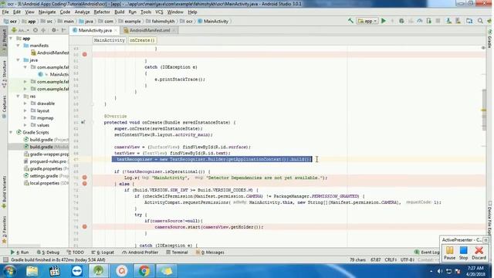Screen dimensions: 494x278
Task: Open the Gradle side panel tab
Action: [490, 39]
